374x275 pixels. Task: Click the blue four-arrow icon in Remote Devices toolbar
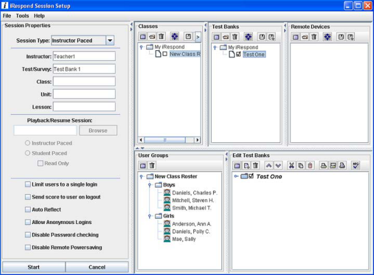(x=327, y=37)
